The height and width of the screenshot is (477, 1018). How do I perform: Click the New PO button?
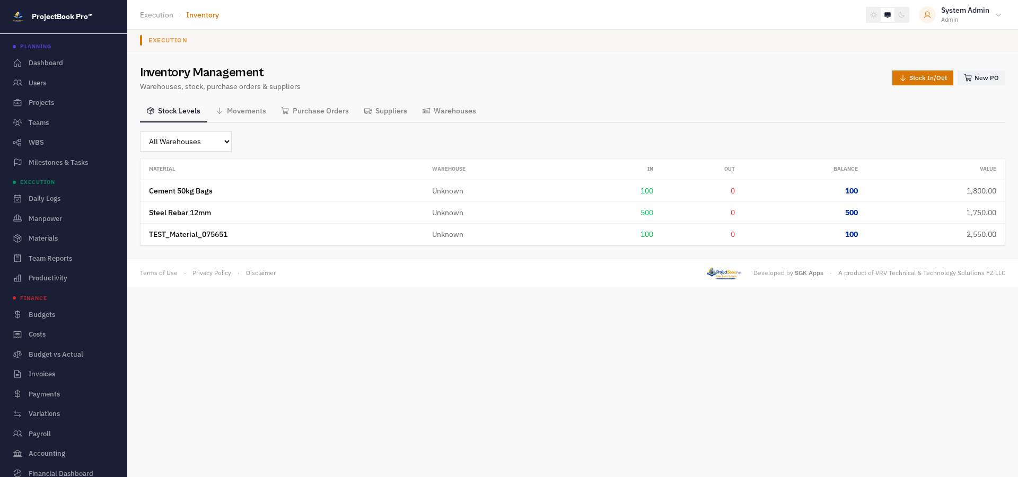click(x=981, y=78)
